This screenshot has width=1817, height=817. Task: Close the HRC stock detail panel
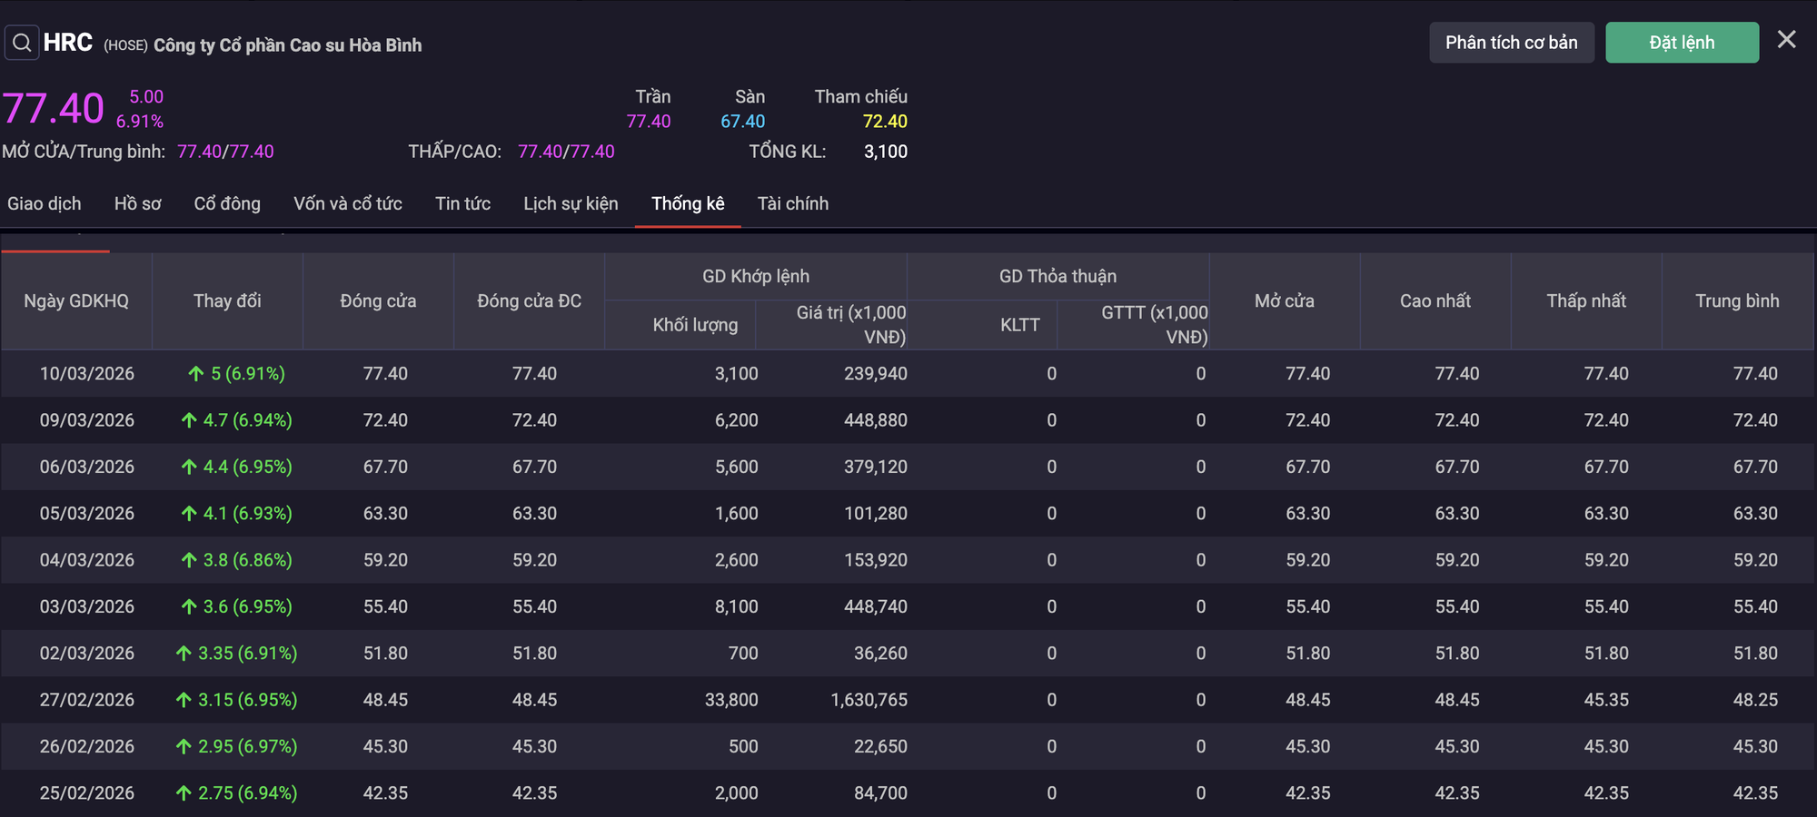[x=1786, y=40]
